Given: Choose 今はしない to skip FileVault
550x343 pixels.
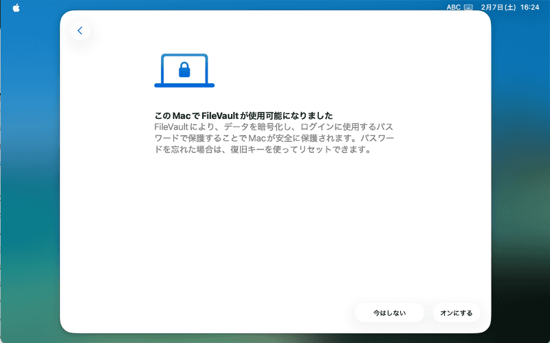Looking at the screenshot, I should point(389,313).
